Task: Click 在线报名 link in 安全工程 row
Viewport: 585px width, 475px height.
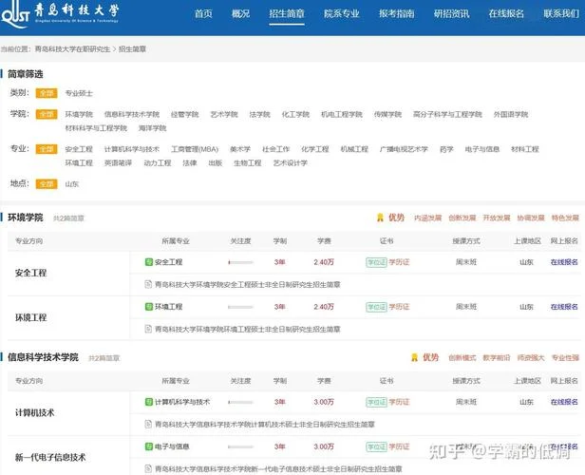Action: click(x=564, y=262)
